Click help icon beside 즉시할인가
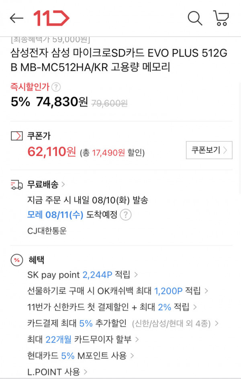The image size is (241, 379). pyautogui.click(x=56, y=87)
